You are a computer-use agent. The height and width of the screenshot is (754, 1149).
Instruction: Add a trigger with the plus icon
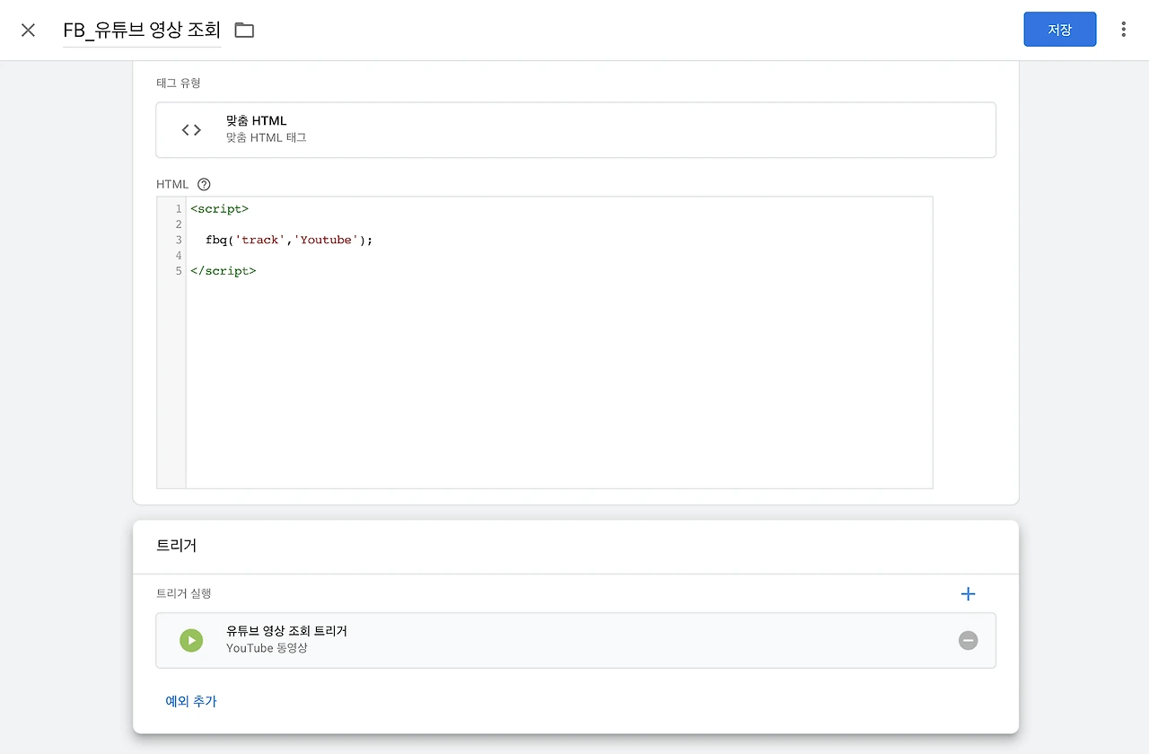pos(968,593)
